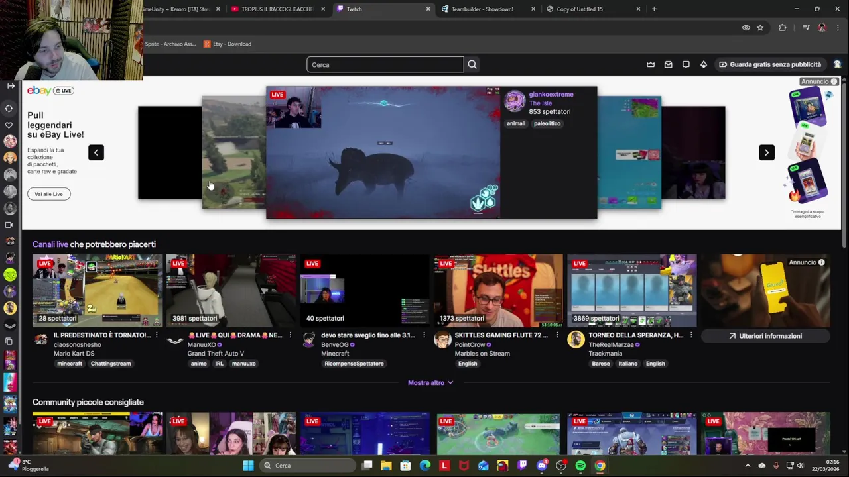The image size is (849, 477).
Task: Select the paleolitico tag
Action: [547, 123]
